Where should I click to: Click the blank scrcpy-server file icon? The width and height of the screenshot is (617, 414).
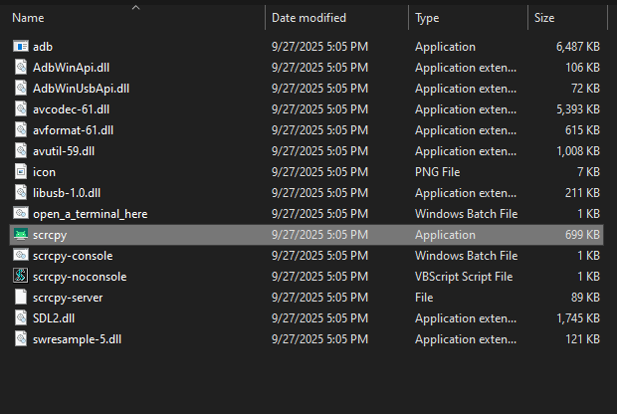click(21, 298)
